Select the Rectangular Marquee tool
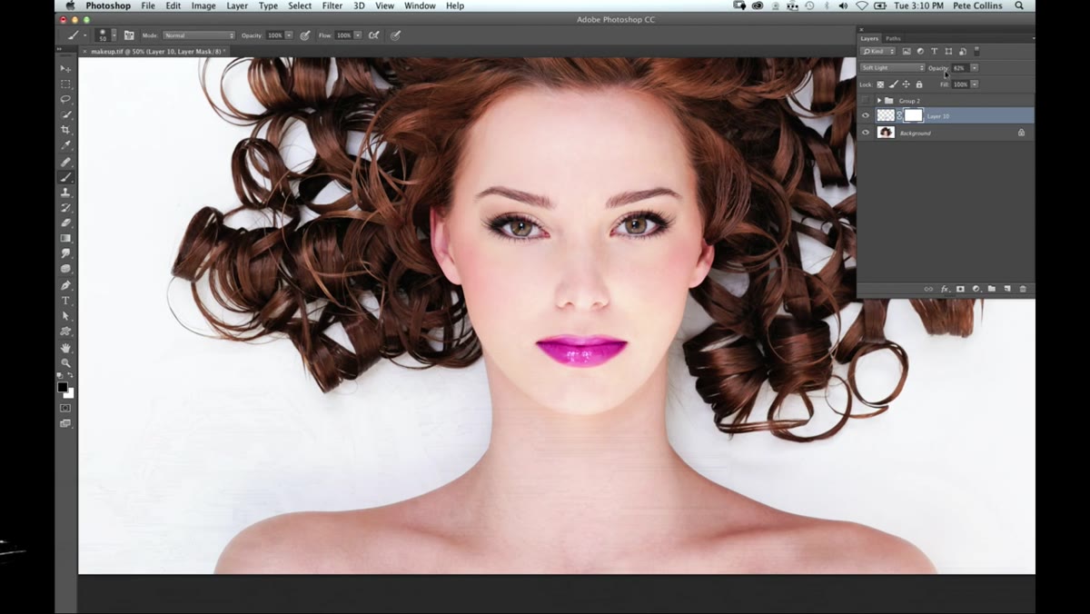The image size is (1090, 614). point(65,84)
